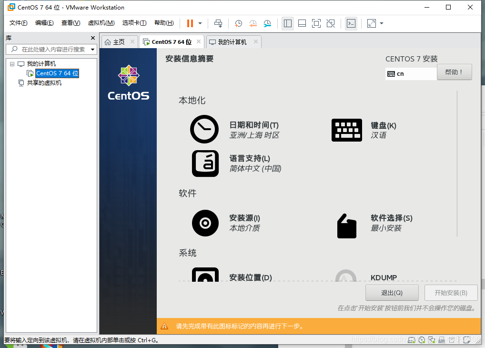Image resolution: width=485 pixels, height=348 pixels.
Task: Click the cn keyboard layout indicator
Action: coord(411,74)
